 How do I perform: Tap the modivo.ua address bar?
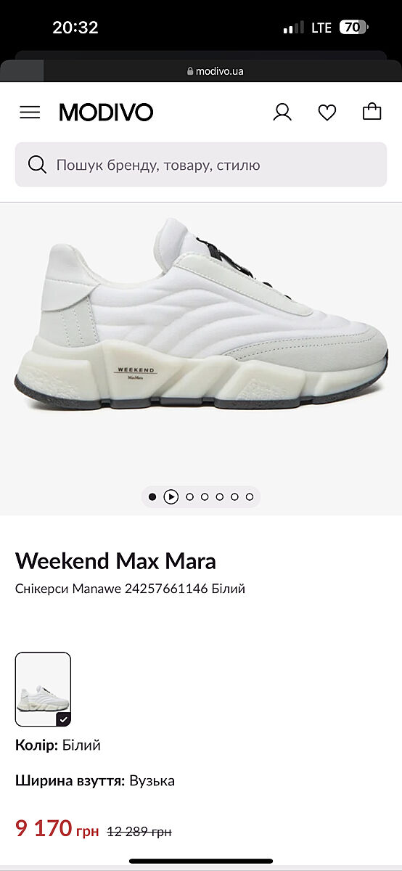coord(216,71)
